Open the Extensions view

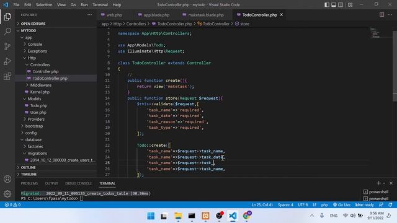tap(7, 76)
